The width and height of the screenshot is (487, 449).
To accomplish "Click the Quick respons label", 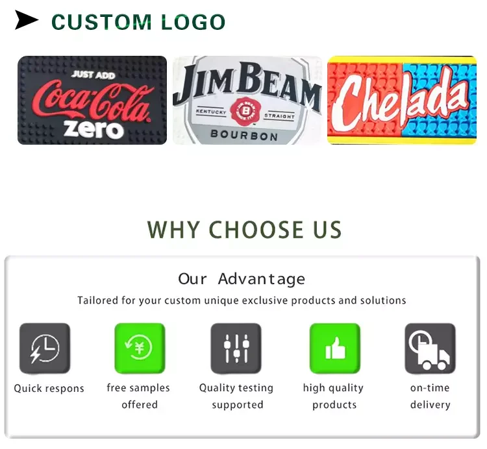I will point(49,389).
